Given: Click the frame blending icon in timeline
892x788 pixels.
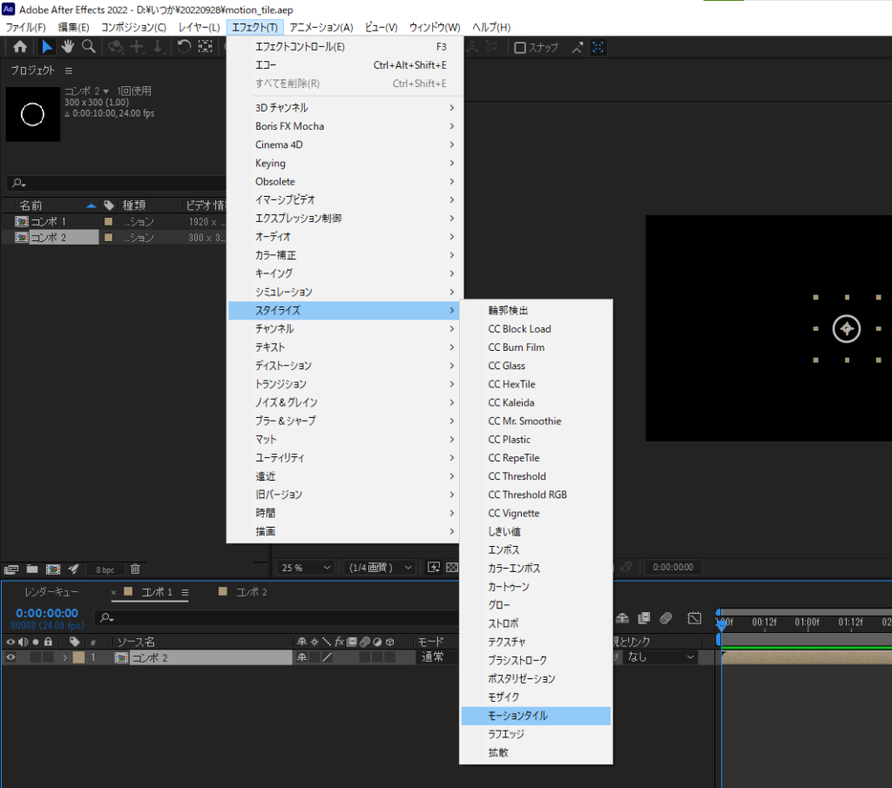Looking at the screenshot, I should coord(644,618).
